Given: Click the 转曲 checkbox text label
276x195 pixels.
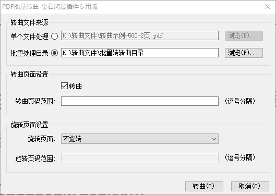Looking at the screenshot, I should [76, 86].
